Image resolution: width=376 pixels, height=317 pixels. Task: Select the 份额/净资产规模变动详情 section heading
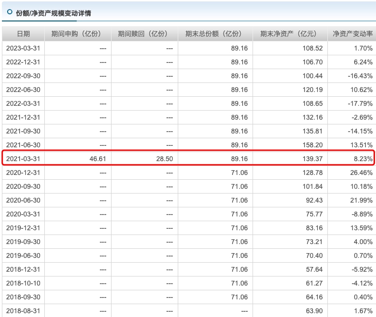click(x=53, y=13)
